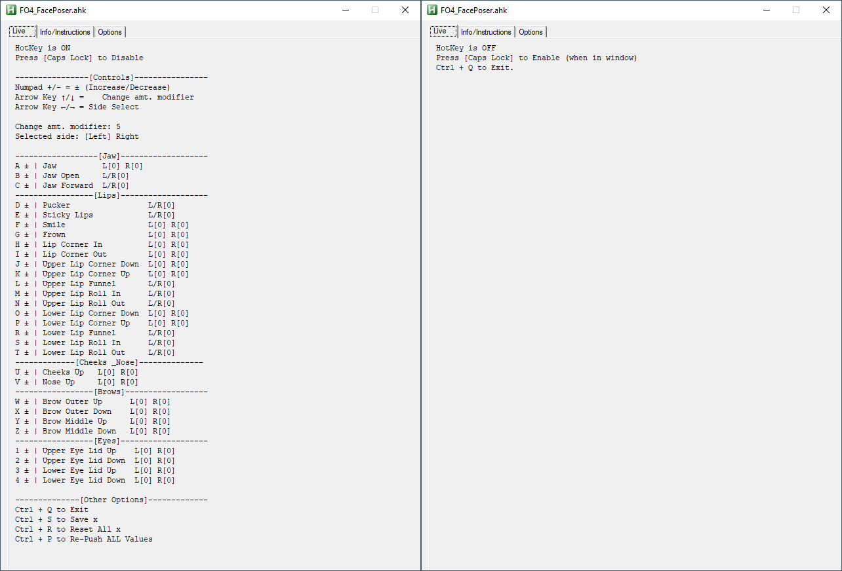
Task: Minimize the window showing HotKey is ON
Action: point(345,10)
